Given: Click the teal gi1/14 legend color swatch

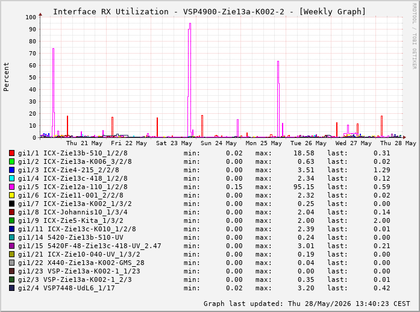Looking at the screenshot, I should (11, 237).
